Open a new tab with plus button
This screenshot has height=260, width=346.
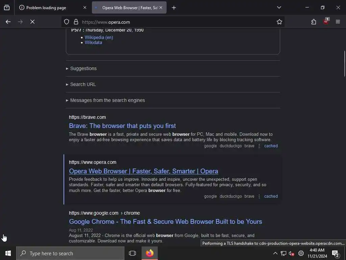[174, 8]
